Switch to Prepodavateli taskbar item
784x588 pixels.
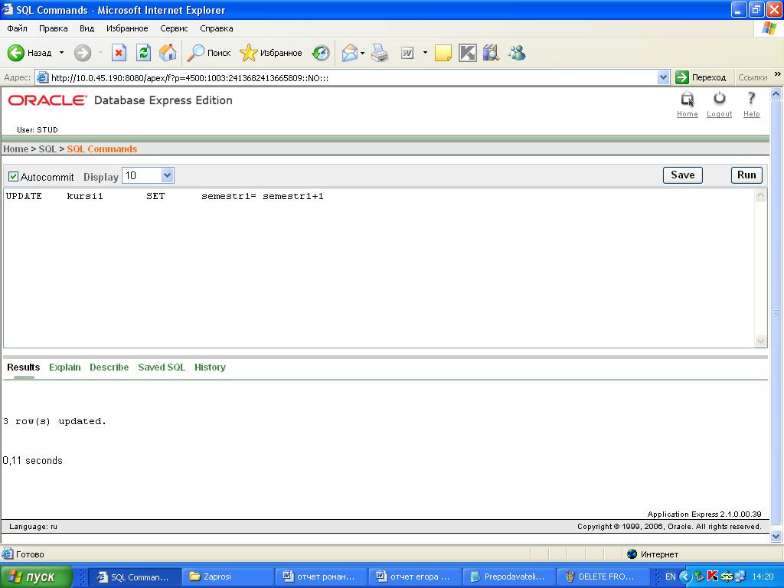point(508,577)
